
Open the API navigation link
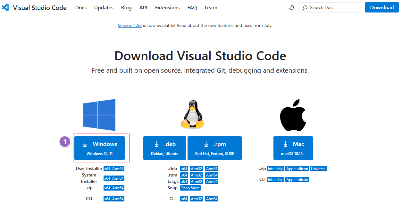[143, 7]
